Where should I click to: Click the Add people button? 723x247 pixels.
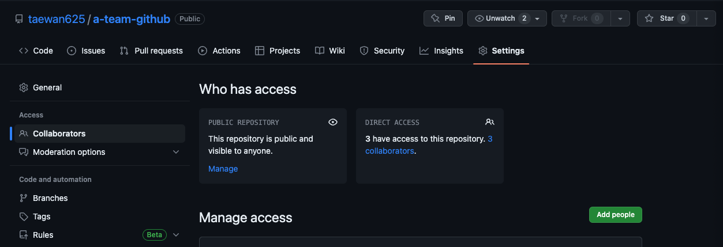pyautogui.click(x=615, y=215)
